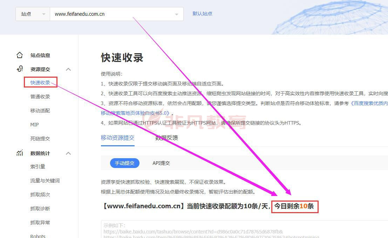The width and height of the screenshot is (388, 238).
Task: Open 抓取频次 in the sidebar
Action: pyautogui.click(x=40, y=195)
